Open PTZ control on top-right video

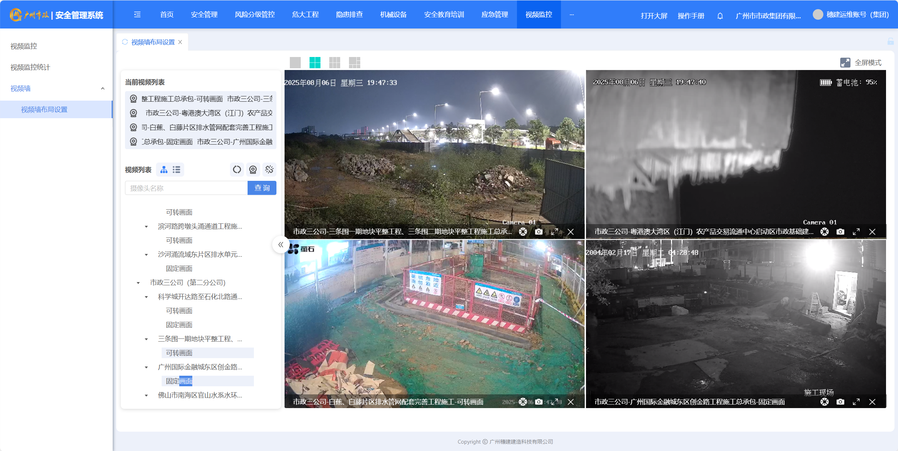coord(824,232)
